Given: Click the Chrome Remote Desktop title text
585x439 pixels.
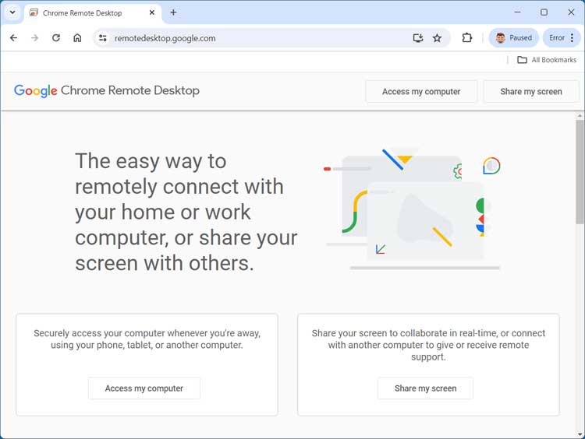Looking at the screenshot, I should [x=130, y=90].
